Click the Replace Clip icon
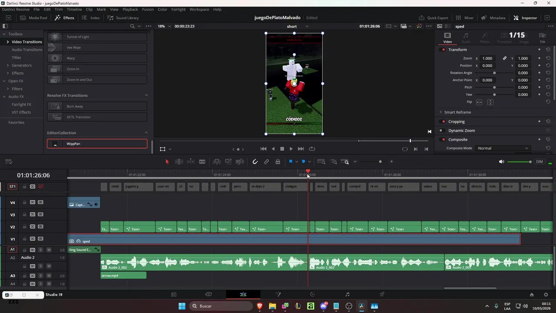 tap(240, 162)
